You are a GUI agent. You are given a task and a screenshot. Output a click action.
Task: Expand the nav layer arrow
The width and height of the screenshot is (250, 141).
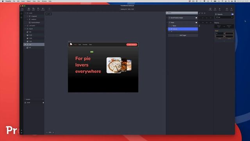coord(25,44)
